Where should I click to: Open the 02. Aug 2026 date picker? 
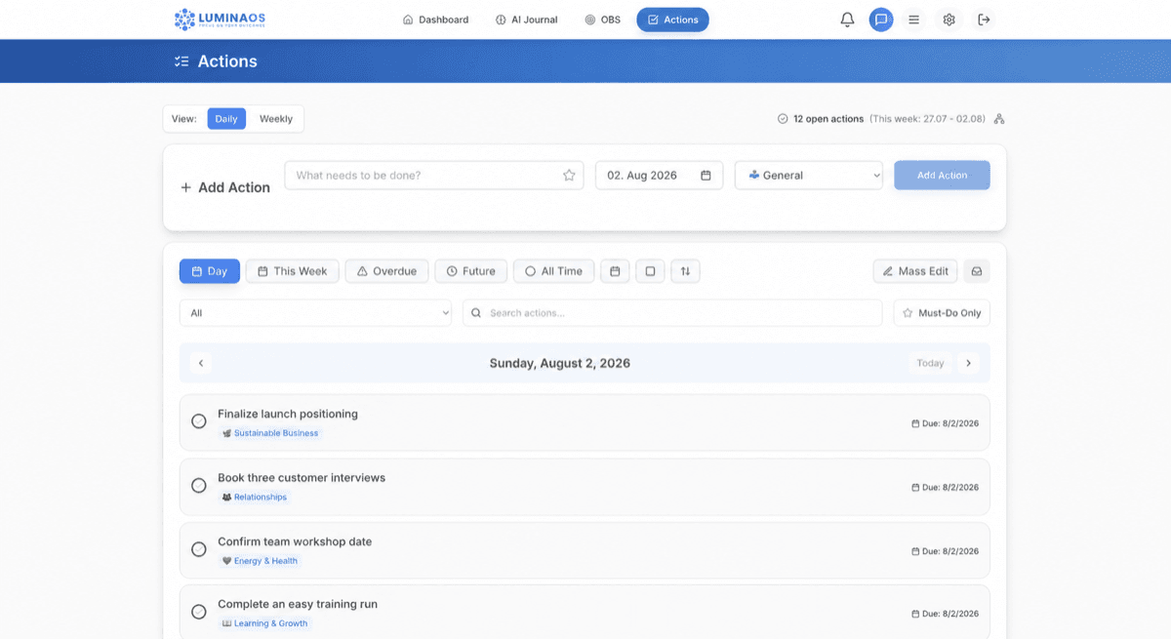[660, 176]
